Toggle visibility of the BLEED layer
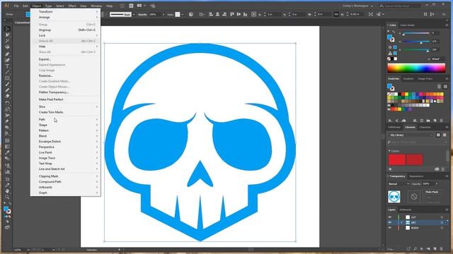The image size is (453, 254). (x=390, y=228)
